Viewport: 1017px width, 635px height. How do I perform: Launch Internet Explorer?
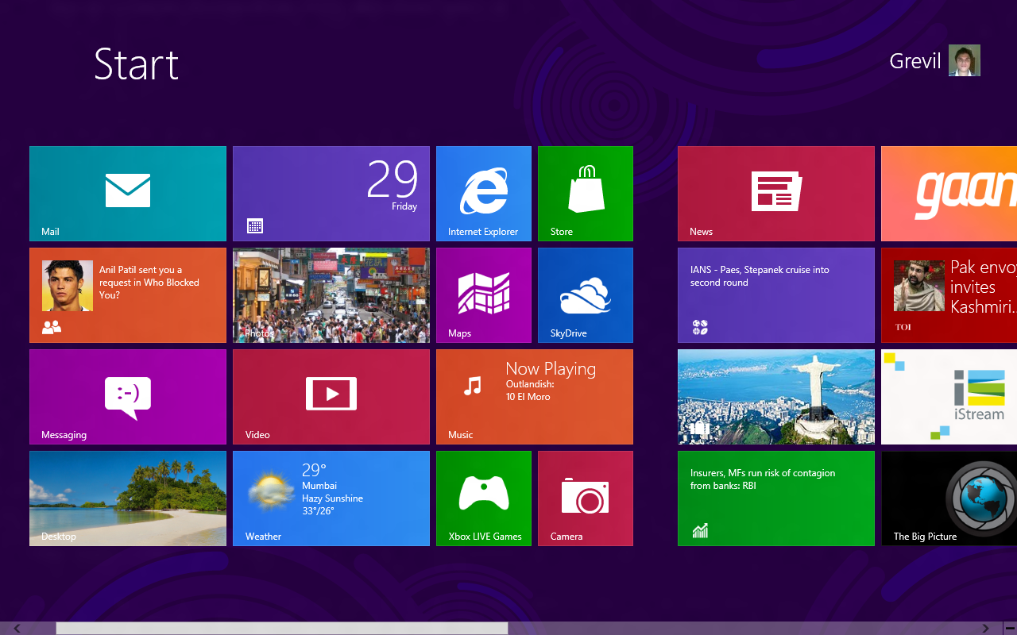coord(483,193)
